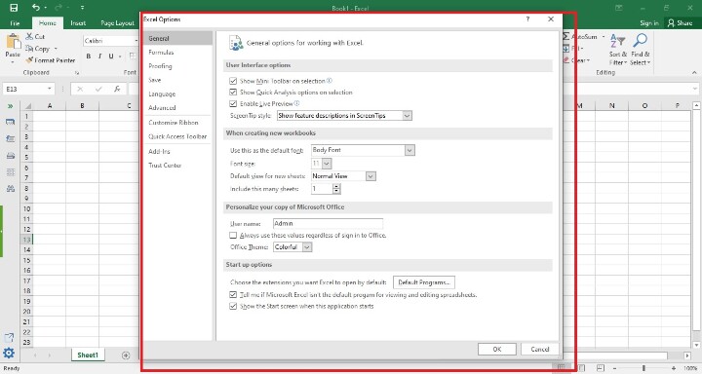The height and width of the screenshot is (374, 702).
Task: Click the formula bar enter checkmark icon
Action: point(98,89)
